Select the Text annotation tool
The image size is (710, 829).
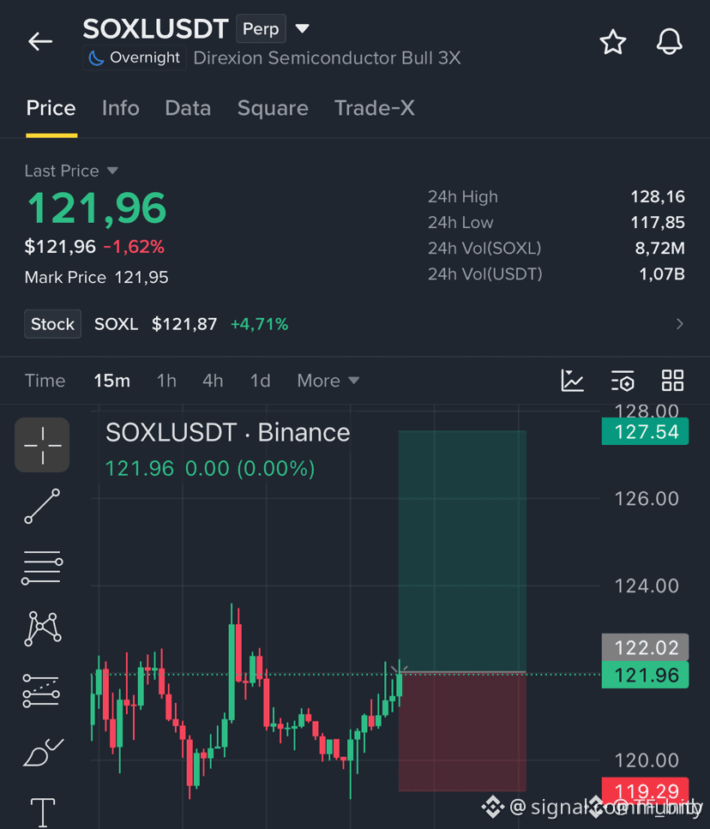(42, 813)
